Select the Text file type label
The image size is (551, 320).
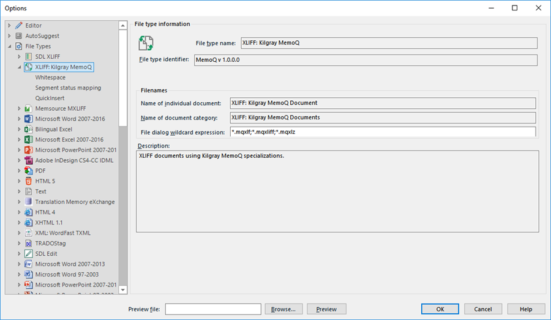(41, 192)
